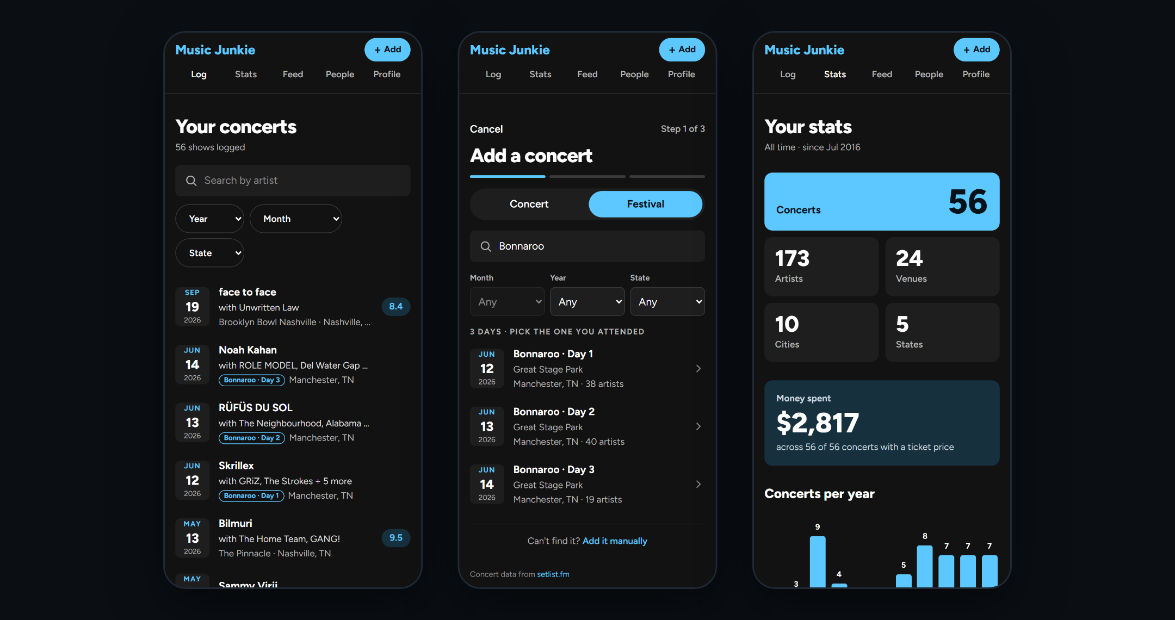
Task: Click the Bonnaroo · Day 3 tag on Noah Kahan
Action: [251, 380]
